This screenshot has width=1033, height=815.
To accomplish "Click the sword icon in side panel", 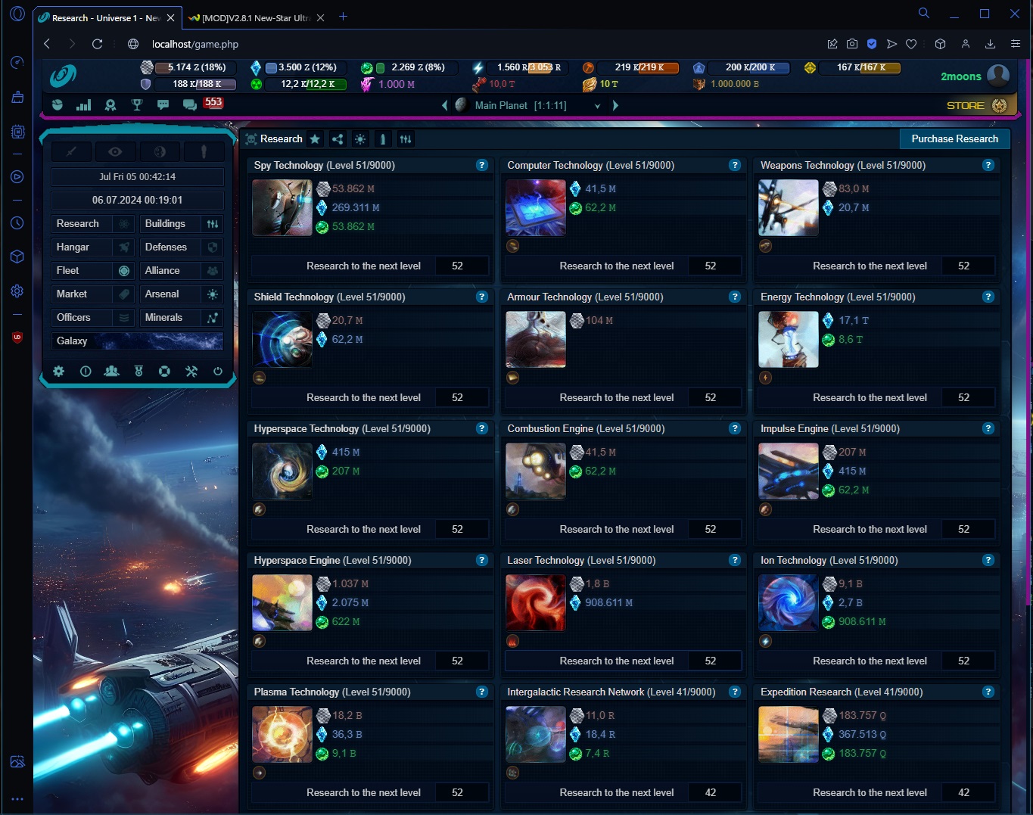I will pos(71,151).
